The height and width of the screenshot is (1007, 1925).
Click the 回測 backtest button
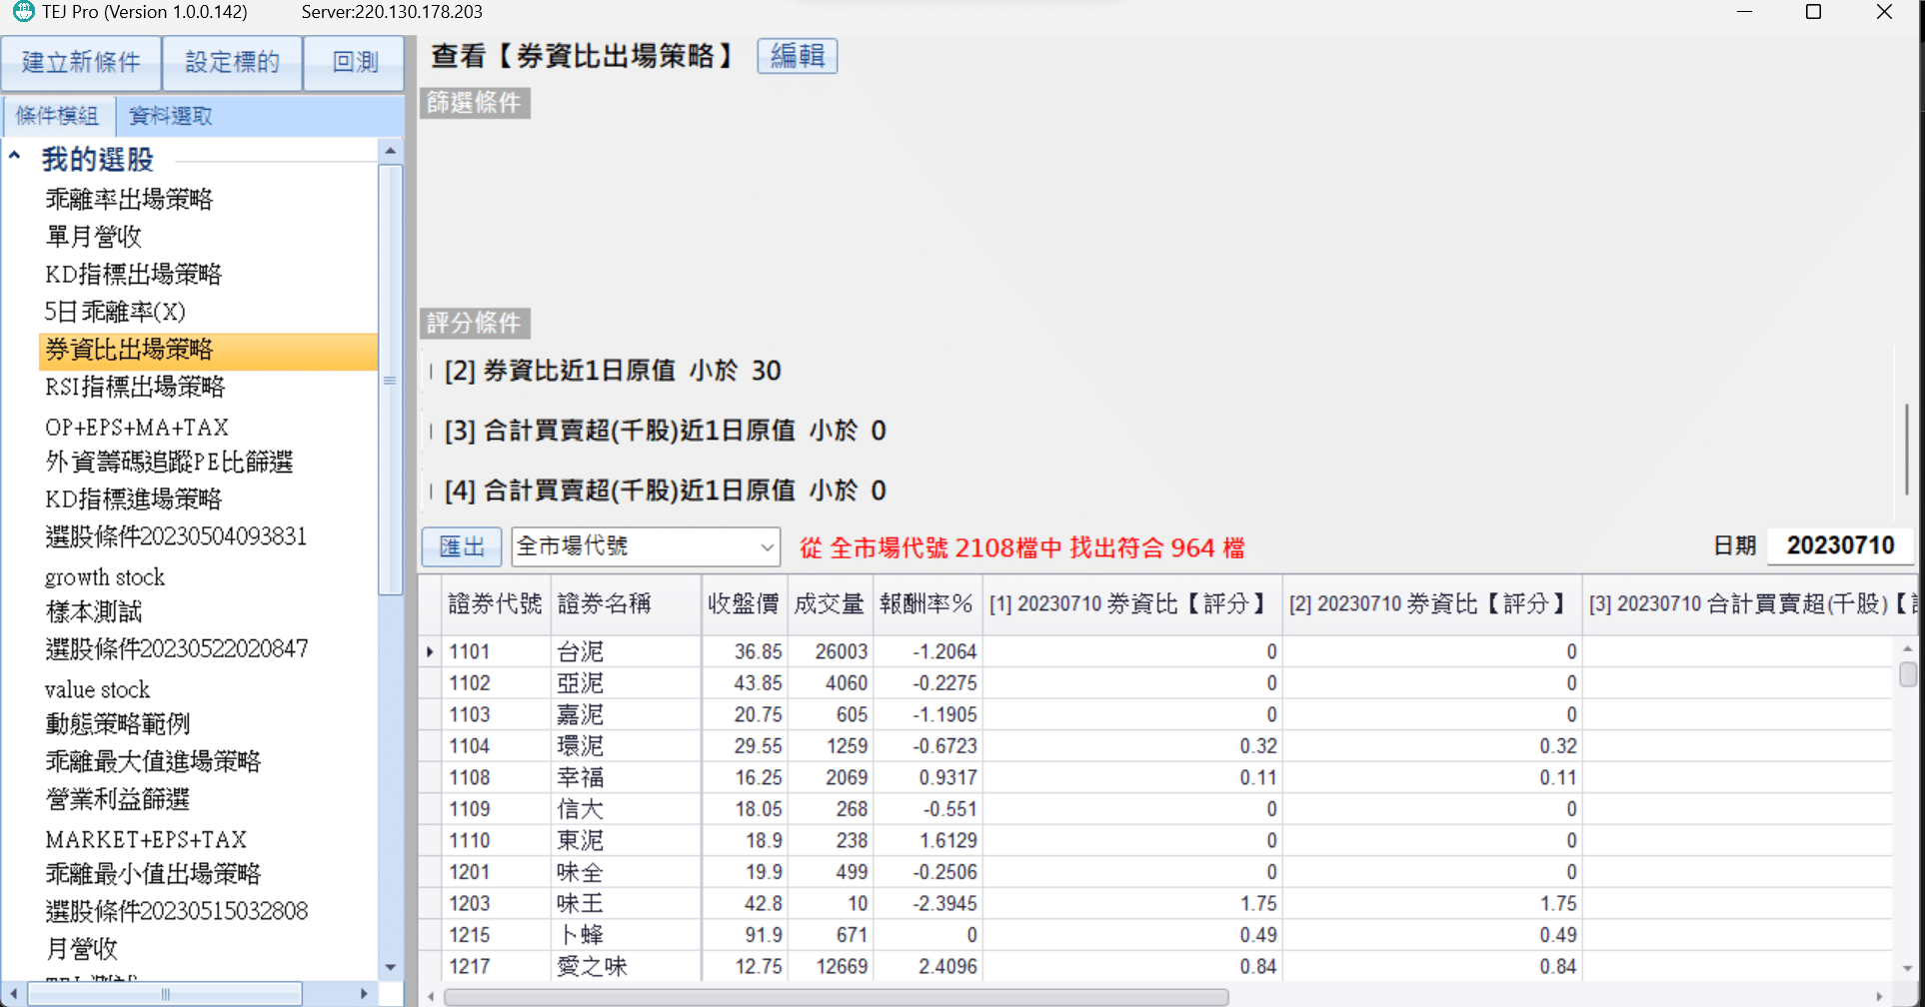[355, 63]
